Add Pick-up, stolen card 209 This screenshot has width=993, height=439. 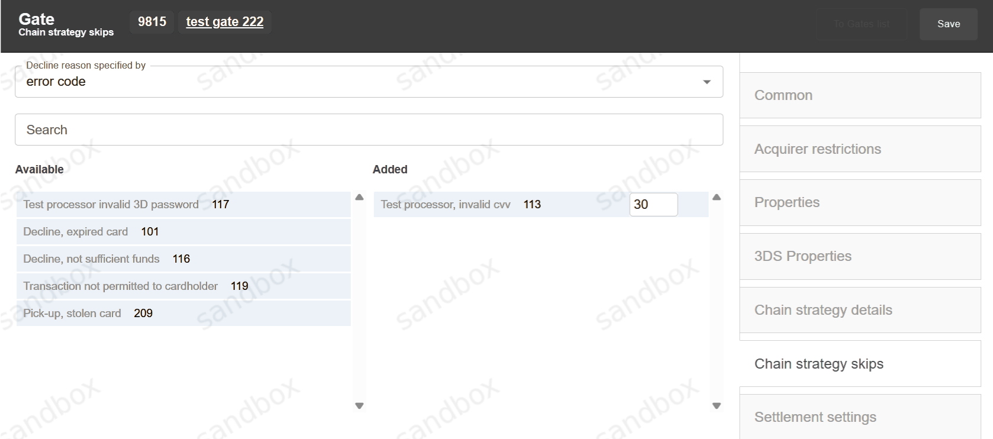[x=183, y=314]
